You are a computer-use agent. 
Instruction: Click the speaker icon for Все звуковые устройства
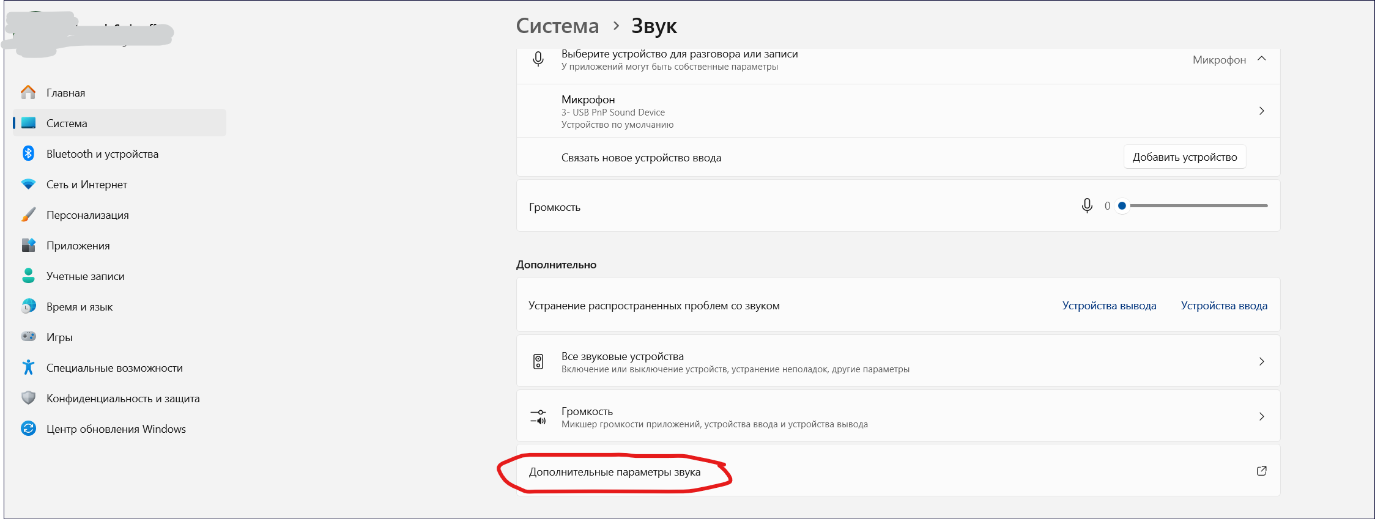click(538, 362)
